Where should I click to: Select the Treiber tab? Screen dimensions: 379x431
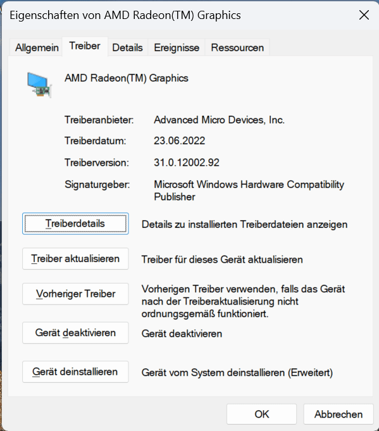tap(85, 46)
